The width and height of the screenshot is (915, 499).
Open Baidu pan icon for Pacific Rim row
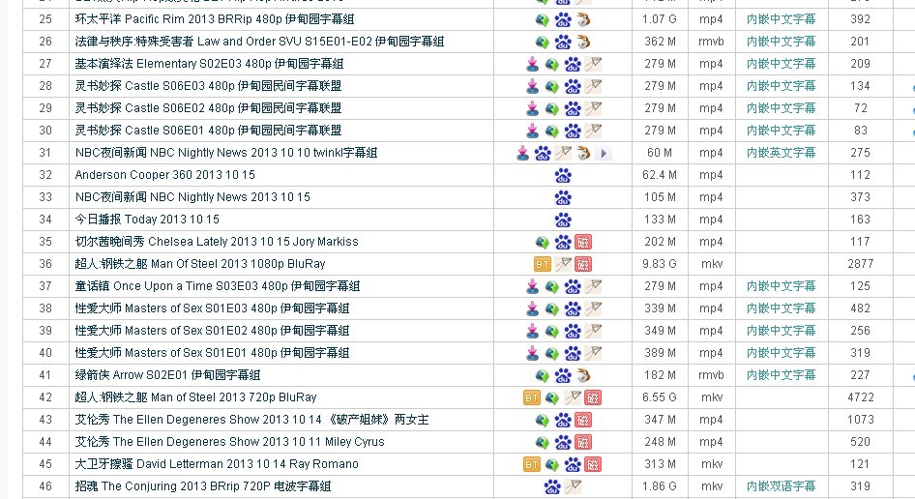563,20
